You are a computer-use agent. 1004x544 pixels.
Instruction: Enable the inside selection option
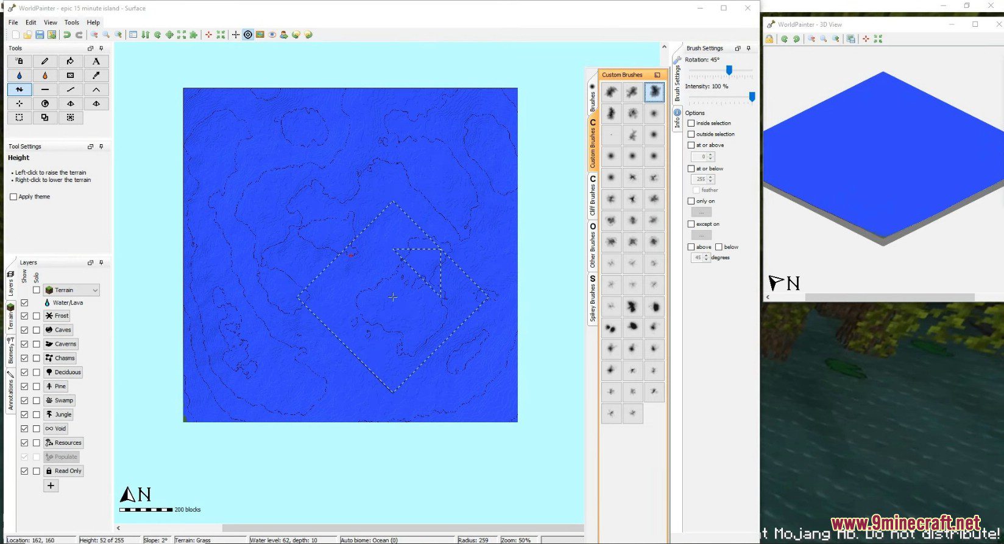[691, 124]
